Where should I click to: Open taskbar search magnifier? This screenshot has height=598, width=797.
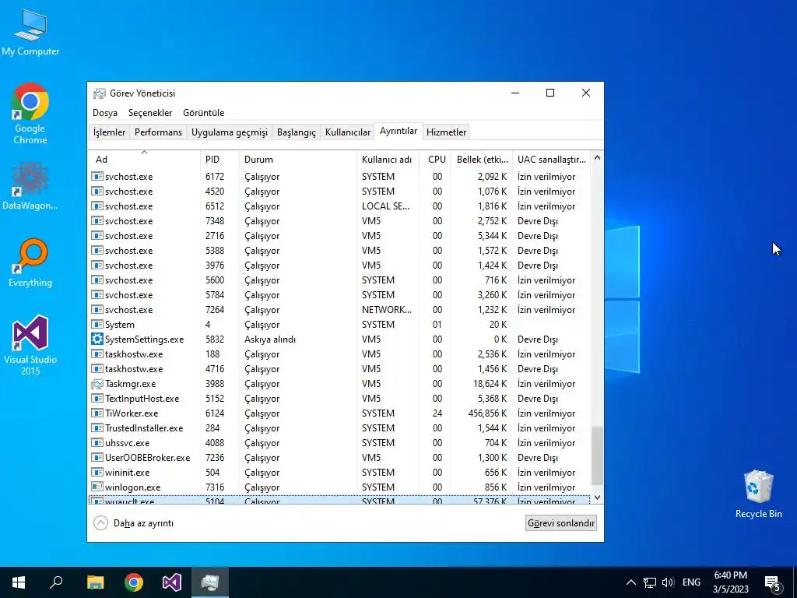point(56,582)
